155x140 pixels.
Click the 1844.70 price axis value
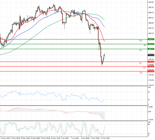(151, 33)
